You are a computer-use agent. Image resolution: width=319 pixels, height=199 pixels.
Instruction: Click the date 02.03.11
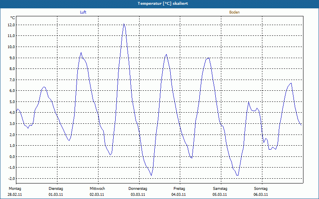(x=97, y=195)
